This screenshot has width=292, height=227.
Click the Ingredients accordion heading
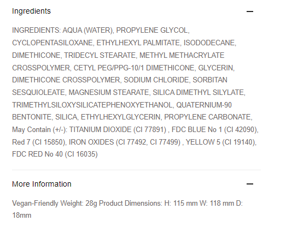pyautogui.click(x=31, y=11)
